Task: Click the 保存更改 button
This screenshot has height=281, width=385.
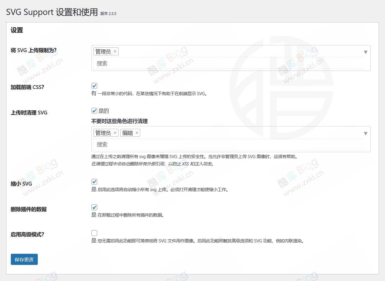Action: coord(24,259)
